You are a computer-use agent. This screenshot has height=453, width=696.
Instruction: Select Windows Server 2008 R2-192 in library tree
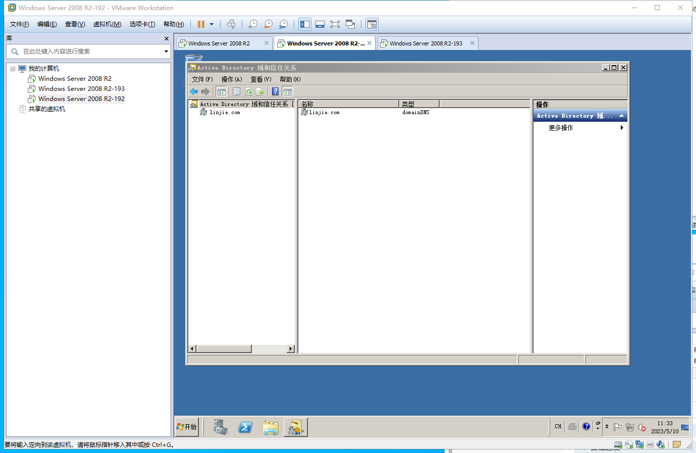pos(81,99)
